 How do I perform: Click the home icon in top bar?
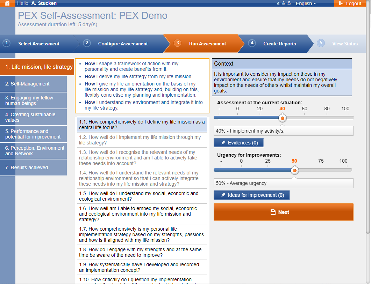7,3
